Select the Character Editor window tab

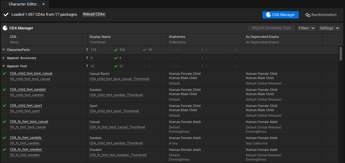pyautogui.click(x=24, y=4)
